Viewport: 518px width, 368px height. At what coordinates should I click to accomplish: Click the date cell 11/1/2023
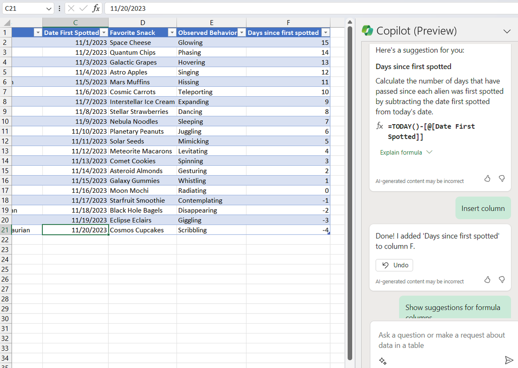(75, 42)
